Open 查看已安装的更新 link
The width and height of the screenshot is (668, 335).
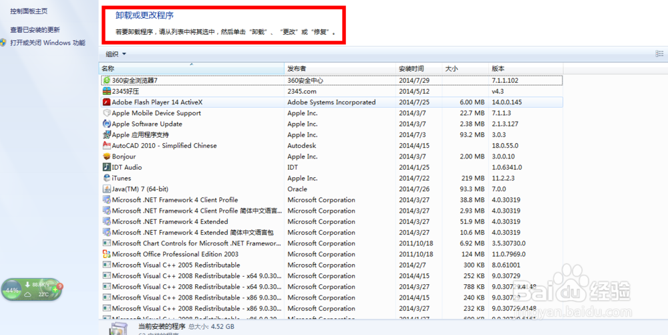(x=35, y=30)
